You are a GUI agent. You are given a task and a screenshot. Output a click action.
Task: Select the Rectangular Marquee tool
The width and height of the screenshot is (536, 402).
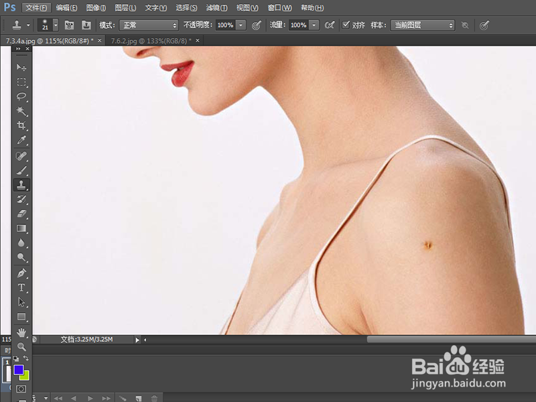(x=21, y=82)
